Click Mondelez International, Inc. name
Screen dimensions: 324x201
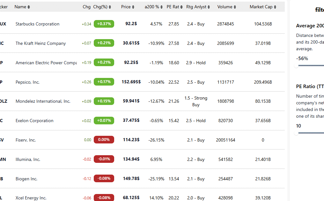43,101
